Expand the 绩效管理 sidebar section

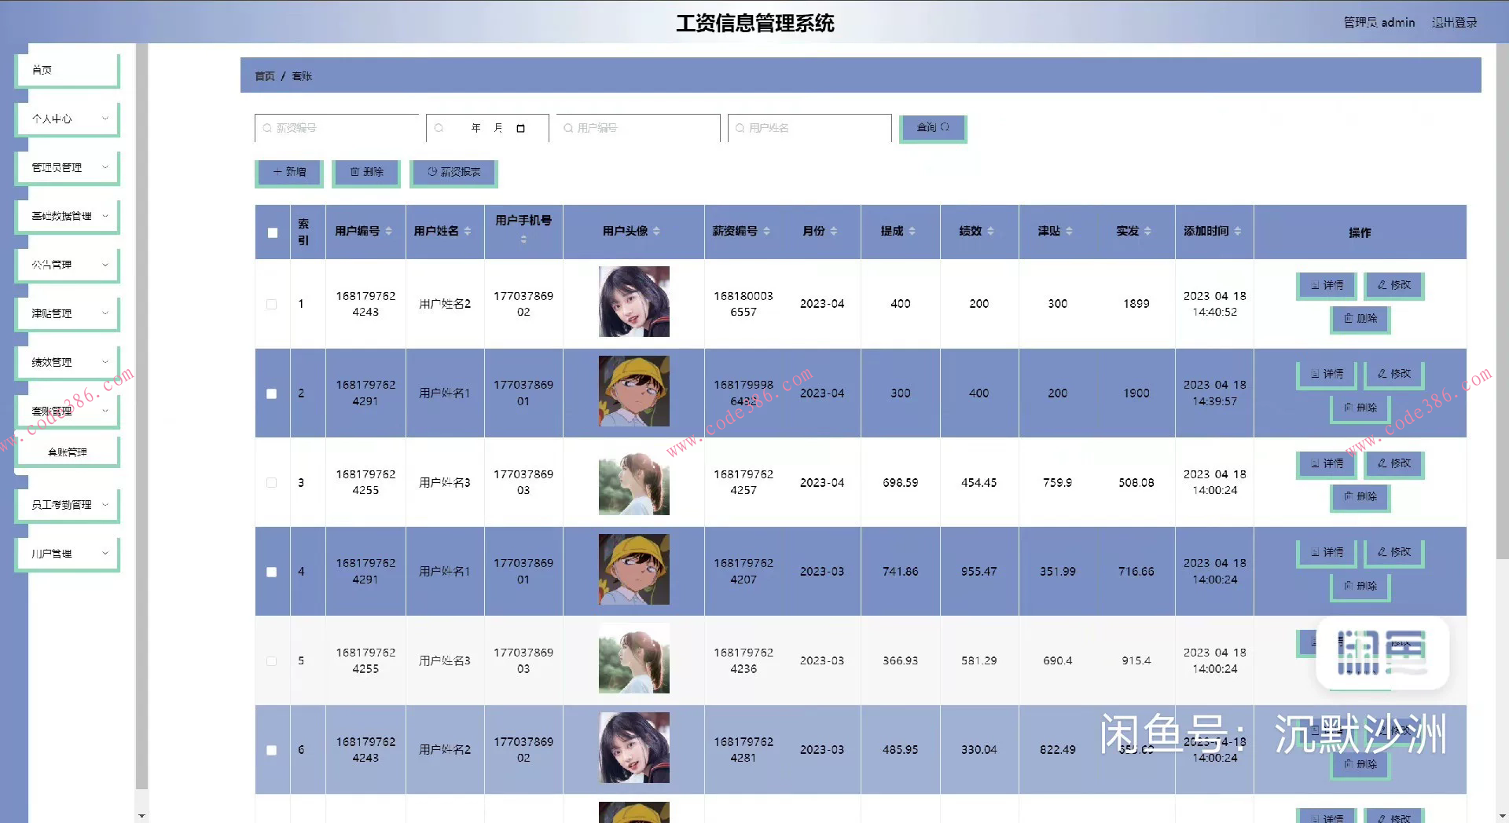[x=67, y=362]
